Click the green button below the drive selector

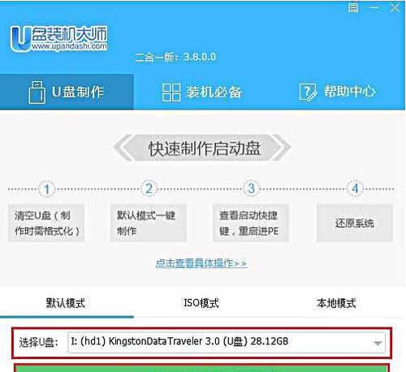coord(201,368)
